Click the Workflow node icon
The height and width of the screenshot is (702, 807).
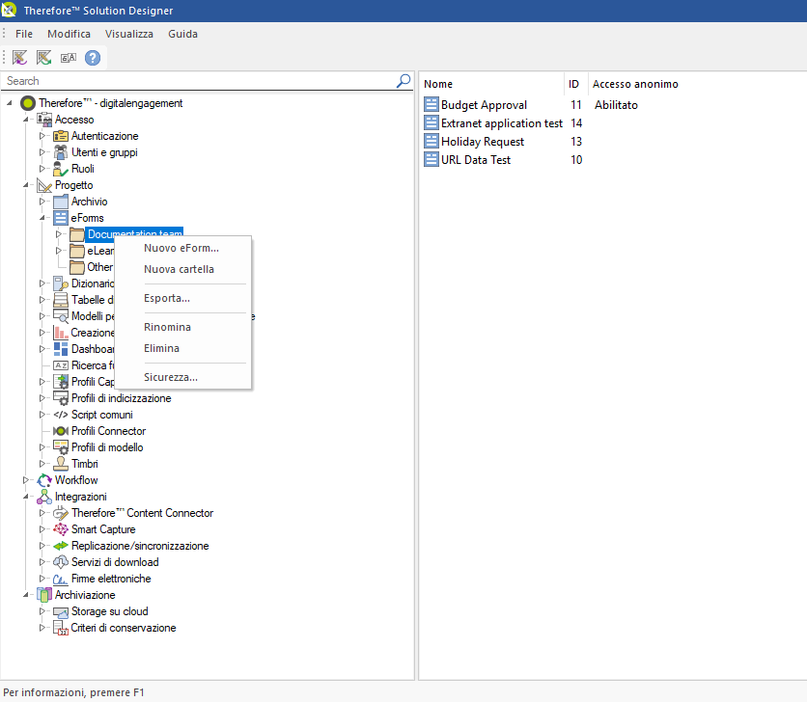click(x=44, y=480)
